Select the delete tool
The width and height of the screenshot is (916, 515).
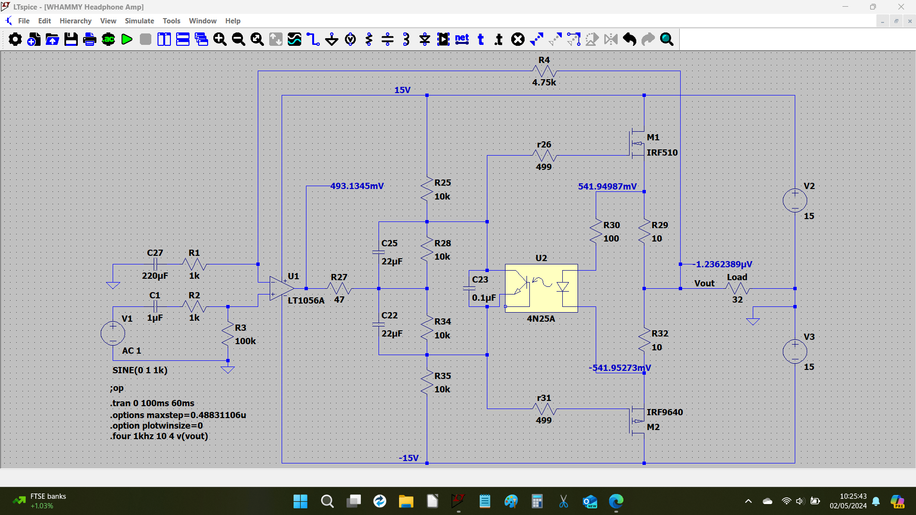coord(518,39)
